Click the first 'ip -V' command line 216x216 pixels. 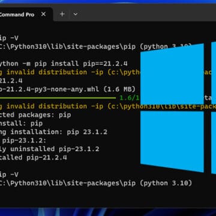9,38
